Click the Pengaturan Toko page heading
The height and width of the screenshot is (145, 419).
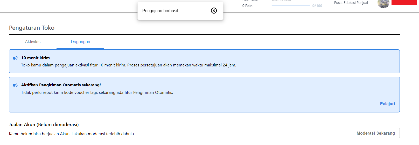click(32, 28)
